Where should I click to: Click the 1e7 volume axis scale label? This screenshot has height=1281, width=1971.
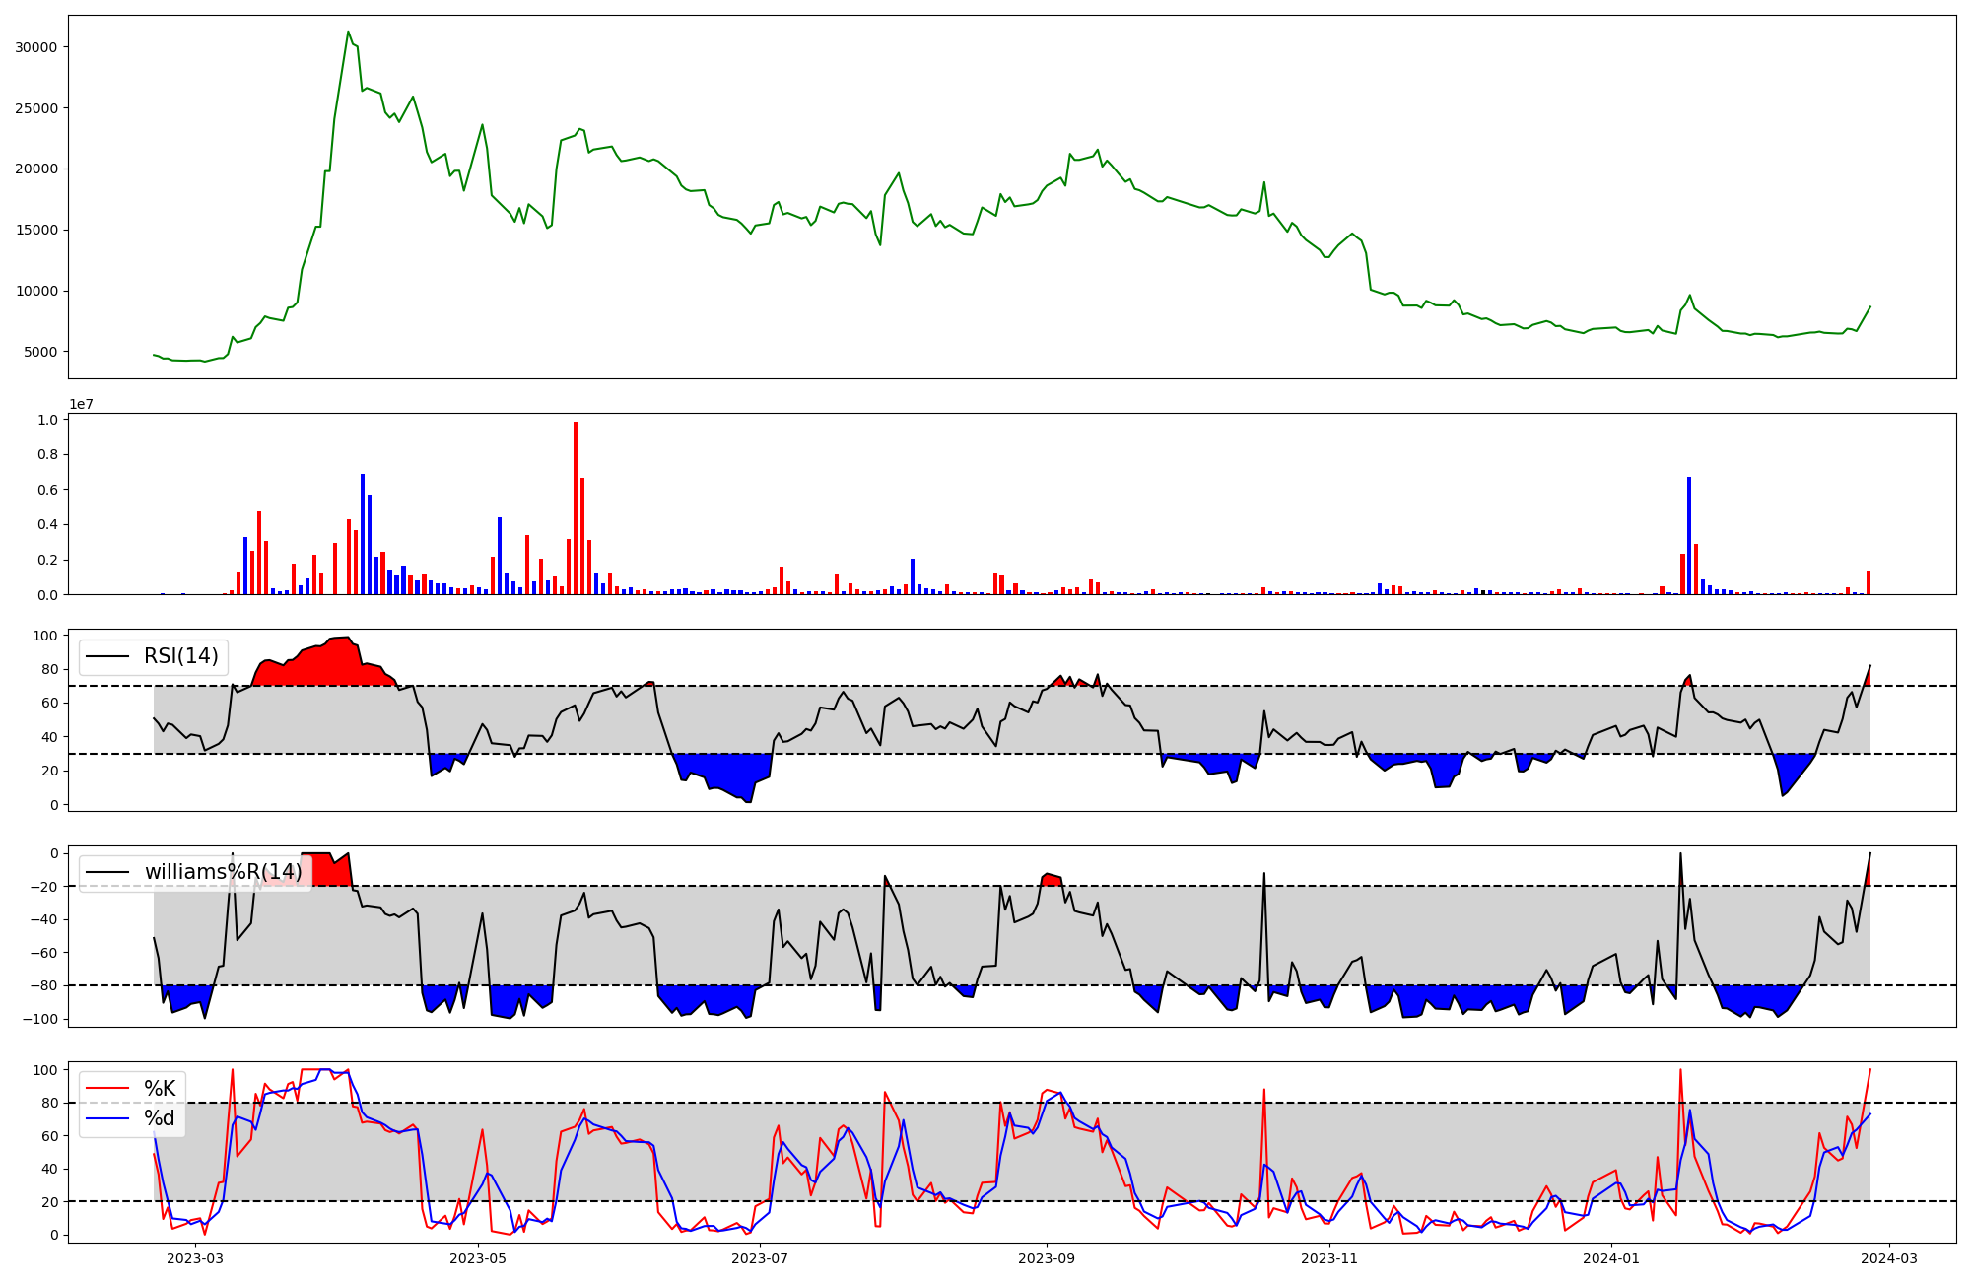point(81,404)
